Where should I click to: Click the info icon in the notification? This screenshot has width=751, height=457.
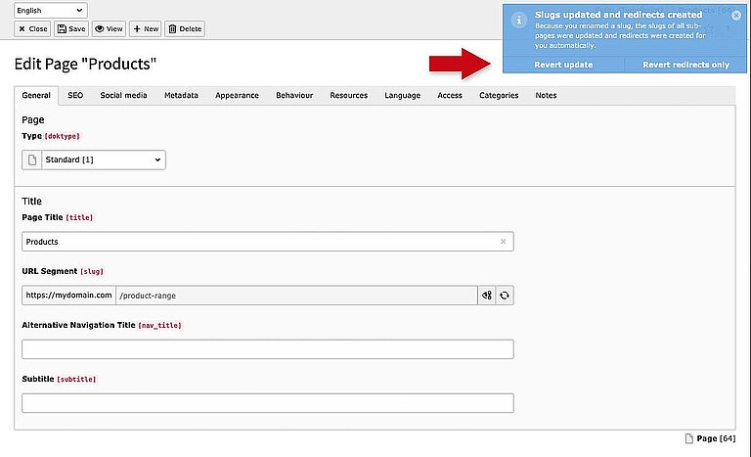pos(518,20)
